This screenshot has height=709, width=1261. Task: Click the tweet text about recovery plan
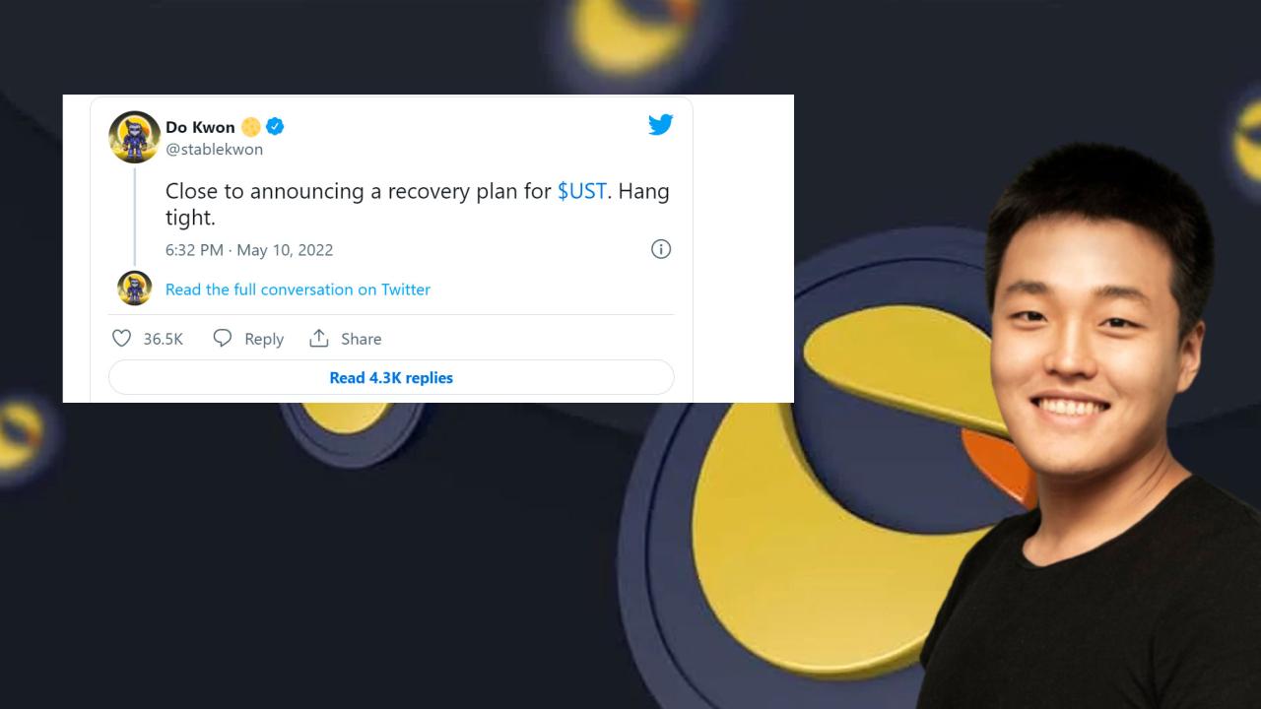coord(417,204)
